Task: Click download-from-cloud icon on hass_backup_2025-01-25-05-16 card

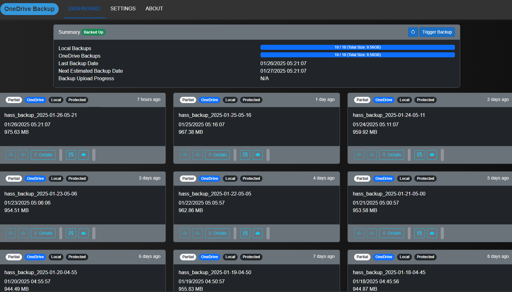Action: [x=197, y=155]
